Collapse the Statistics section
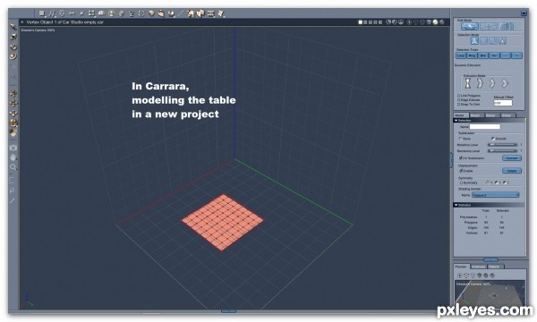537x322 pixels. (456, 205)
